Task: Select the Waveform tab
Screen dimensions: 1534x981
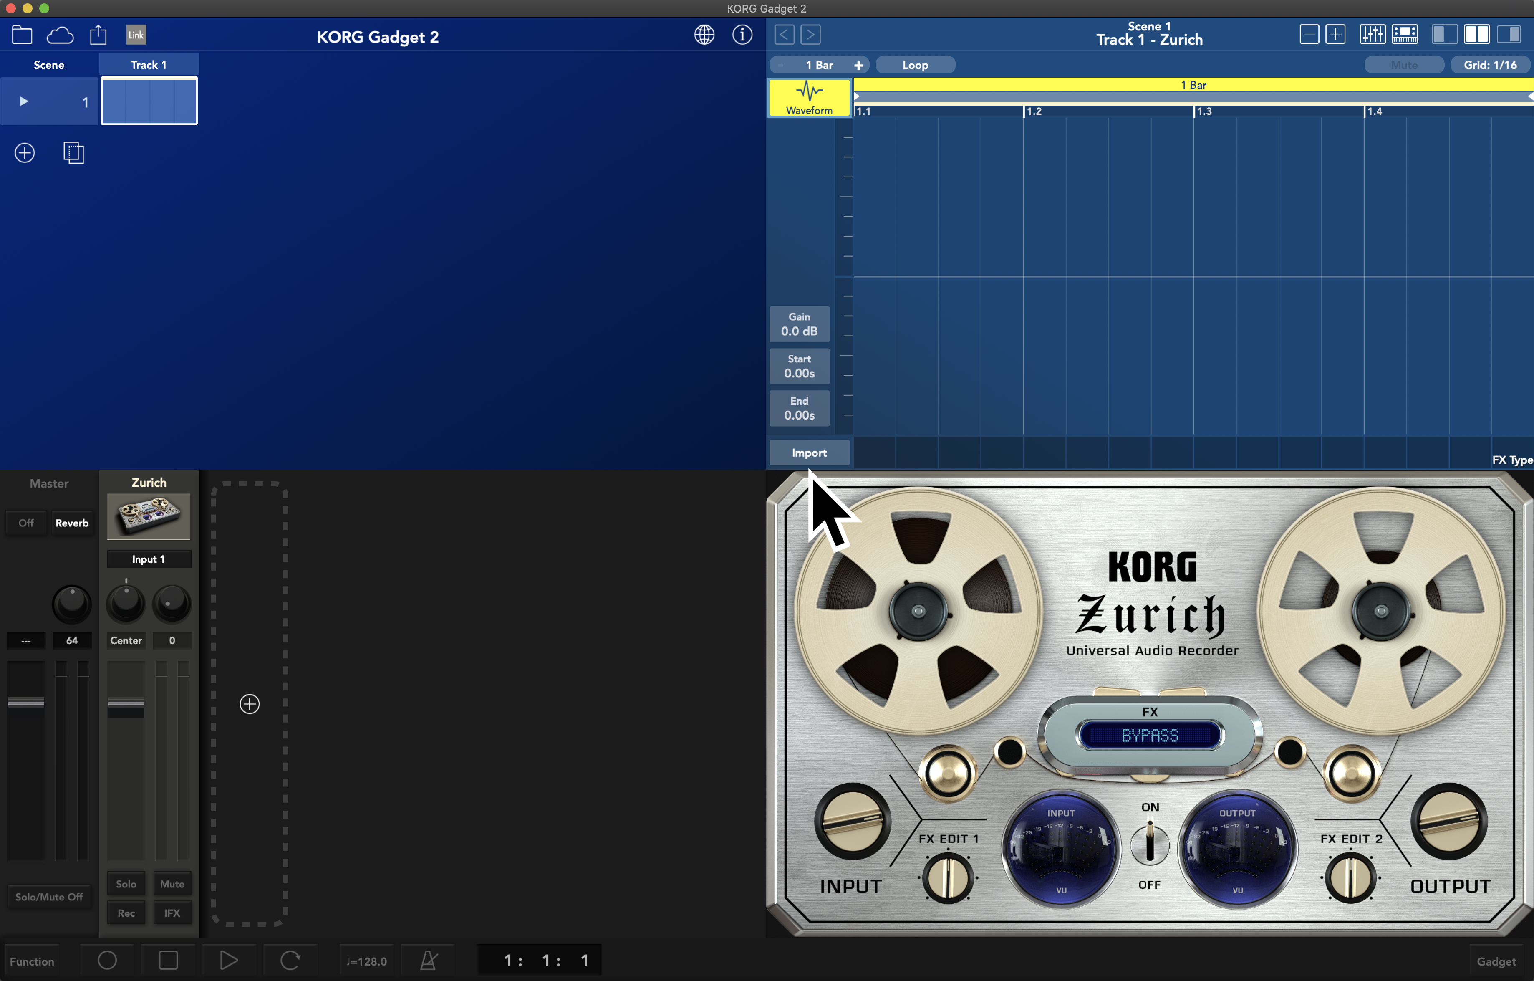Action: (x=809, y=98)
